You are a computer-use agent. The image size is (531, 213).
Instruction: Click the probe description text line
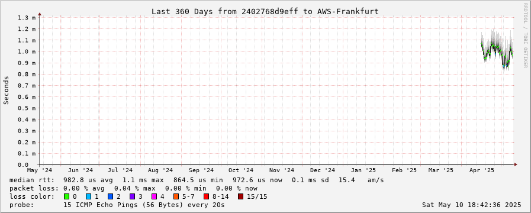(x=117, y=205)
